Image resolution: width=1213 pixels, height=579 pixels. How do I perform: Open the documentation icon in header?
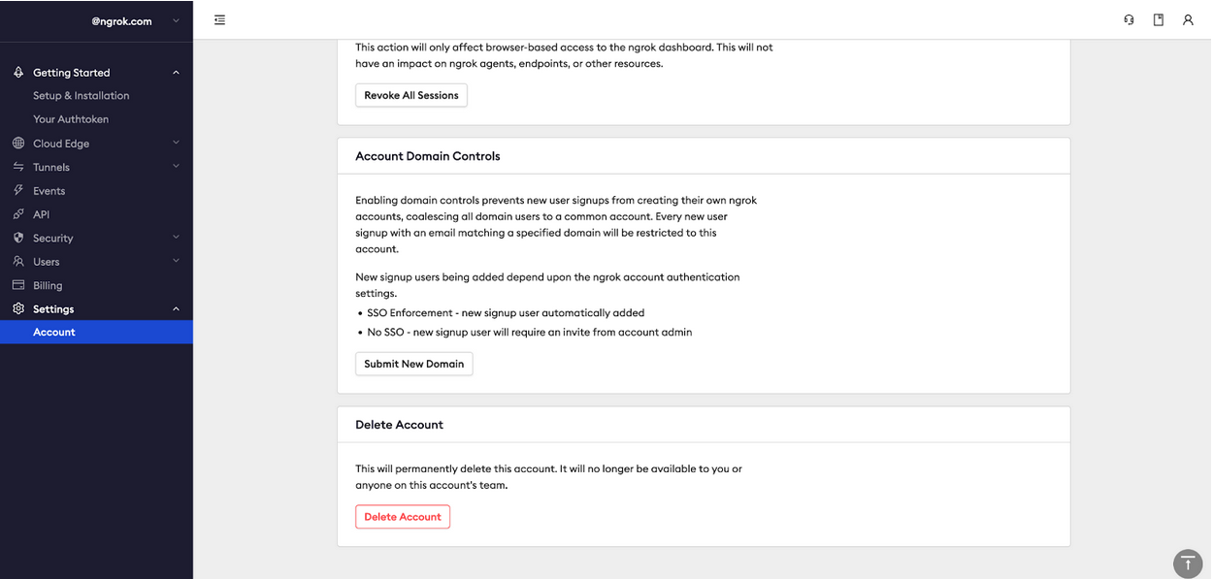(x=1158, y=18)
